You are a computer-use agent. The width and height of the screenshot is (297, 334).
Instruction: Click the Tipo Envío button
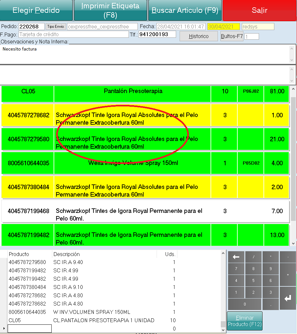tap(56, 27)
